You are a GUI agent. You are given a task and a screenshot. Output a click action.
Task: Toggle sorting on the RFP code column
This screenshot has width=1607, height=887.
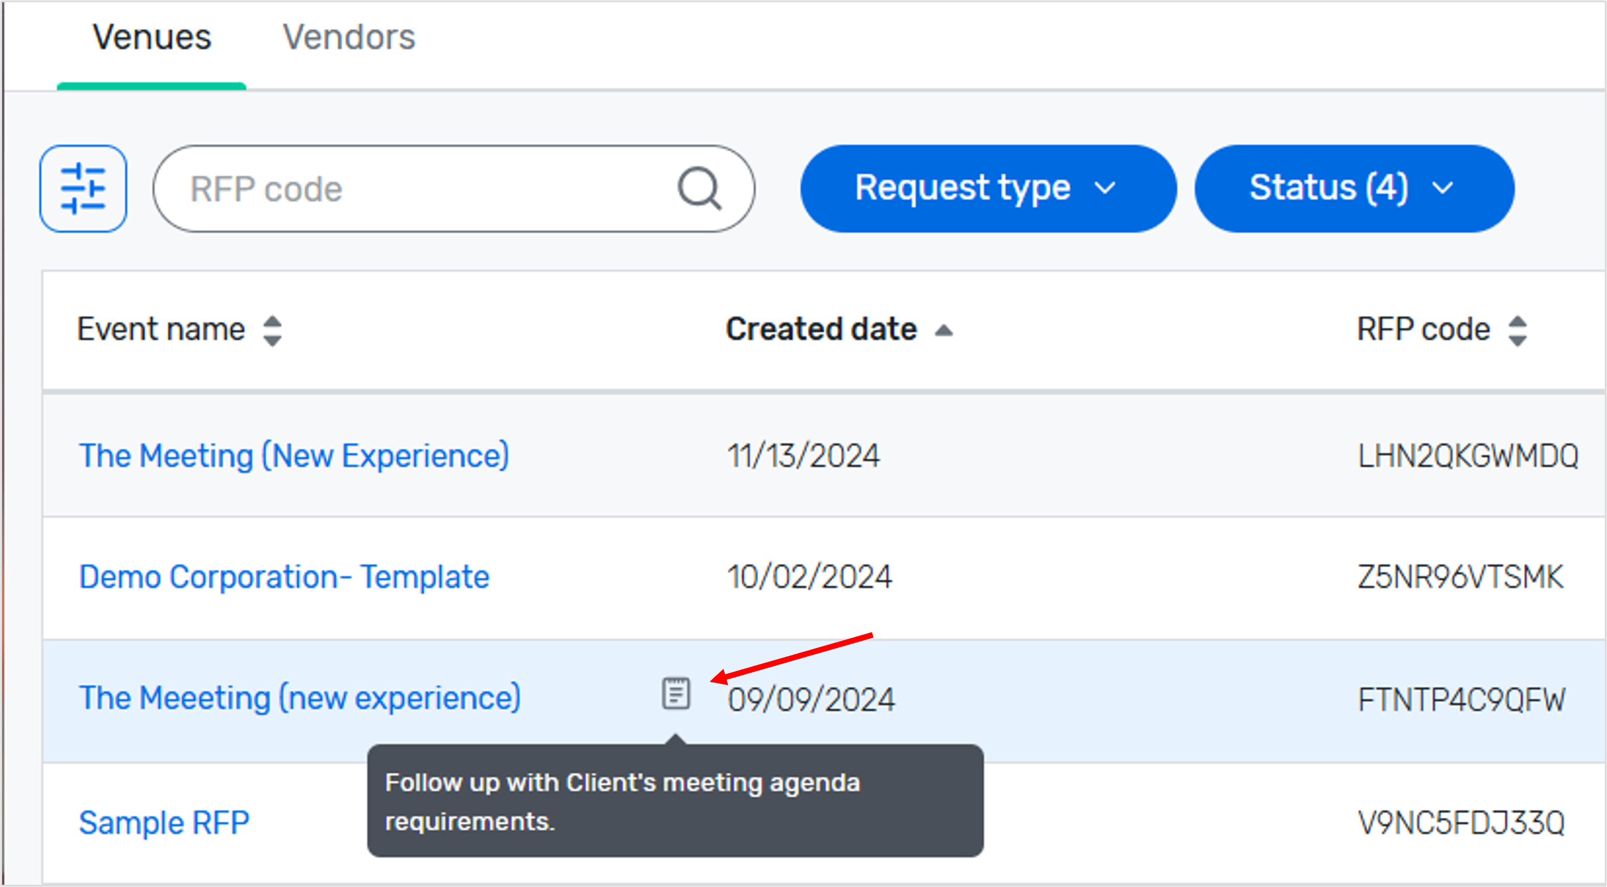point(1517,329)
